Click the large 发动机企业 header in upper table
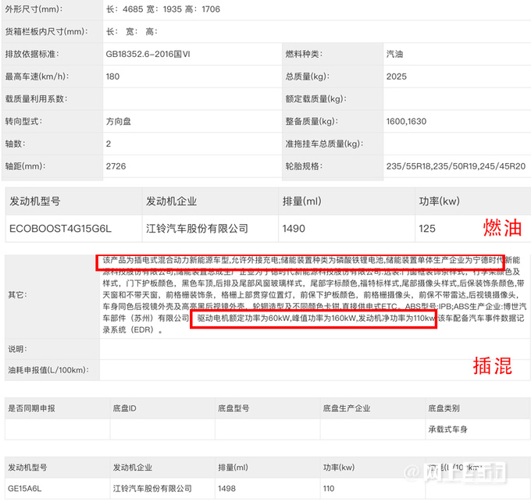The image size is (531, 502). pyautogui.click(x=171, y=201)
